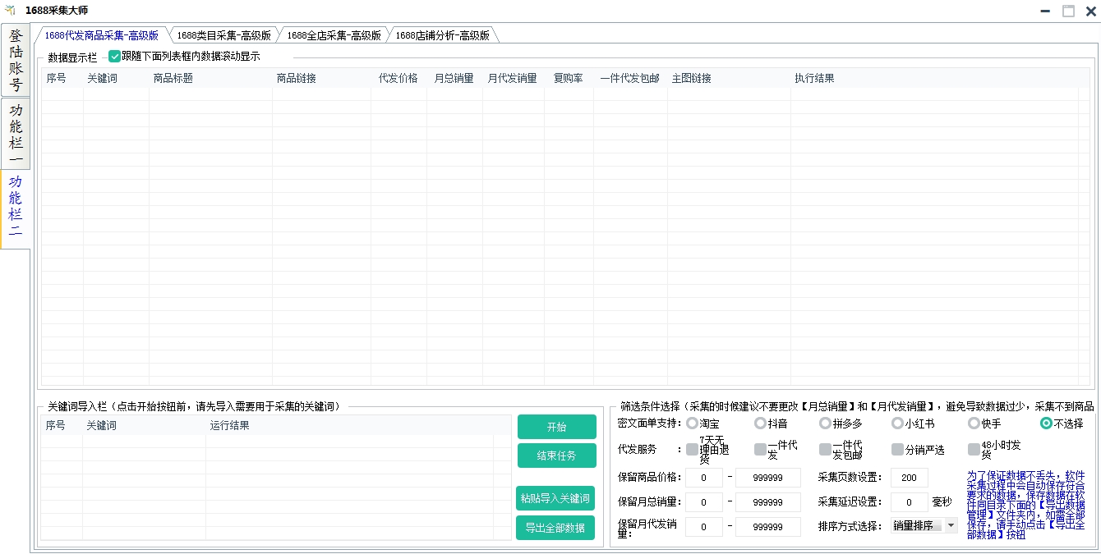Select the 功能栏一 side tab
Viewport: 1101px width, 554px height.
(16, 134)
